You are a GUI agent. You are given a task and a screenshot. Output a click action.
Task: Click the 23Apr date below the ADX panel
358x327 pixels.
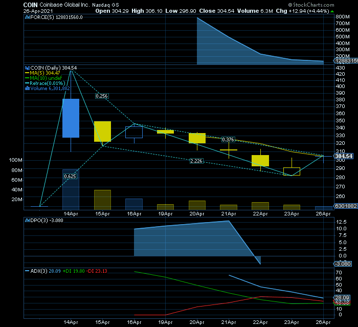292,322
